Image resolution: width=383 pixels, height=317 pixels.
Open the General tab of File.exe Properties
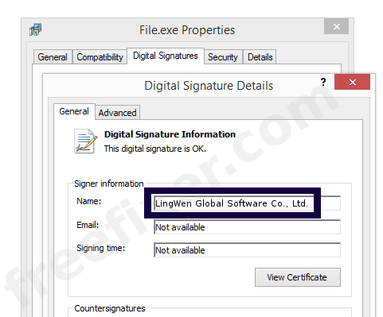53,57
